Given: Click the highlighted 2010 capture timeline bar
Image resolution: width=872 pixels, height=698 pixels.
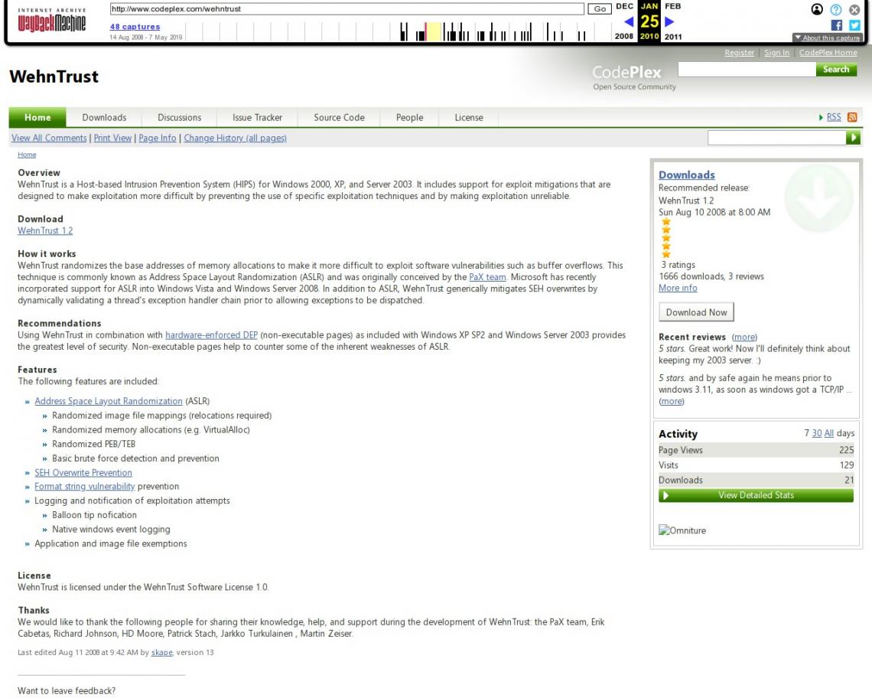Looking at the screenshot, I should [433, 31].
